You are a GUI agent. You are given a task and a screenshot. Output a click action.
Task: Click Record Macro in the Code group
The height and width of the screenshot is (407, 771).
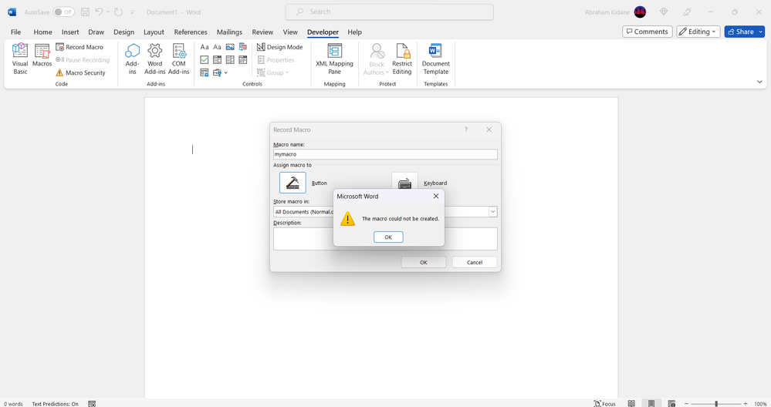[79, 47]
